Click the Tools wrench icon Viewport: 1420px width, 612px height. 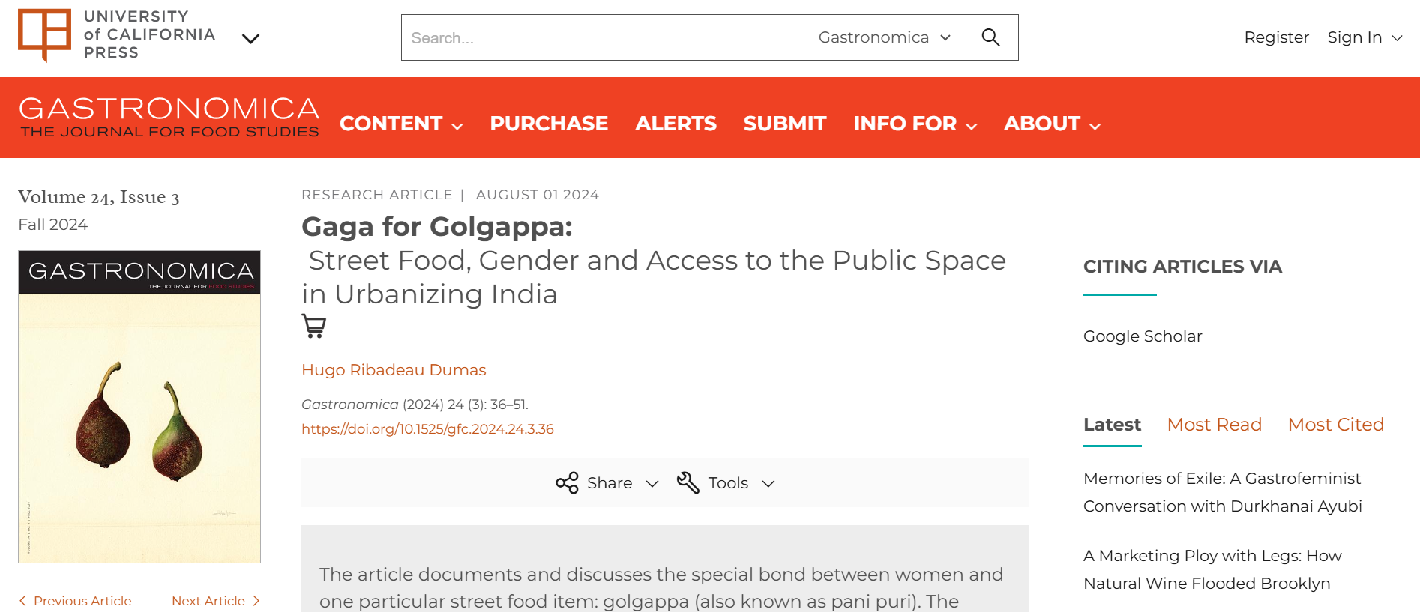click(688, 483)
